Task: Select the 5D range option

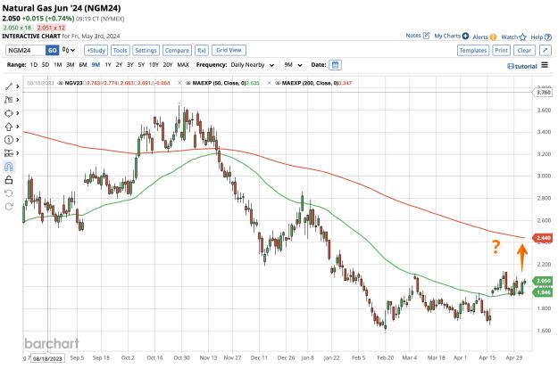Action: (46, 65)
